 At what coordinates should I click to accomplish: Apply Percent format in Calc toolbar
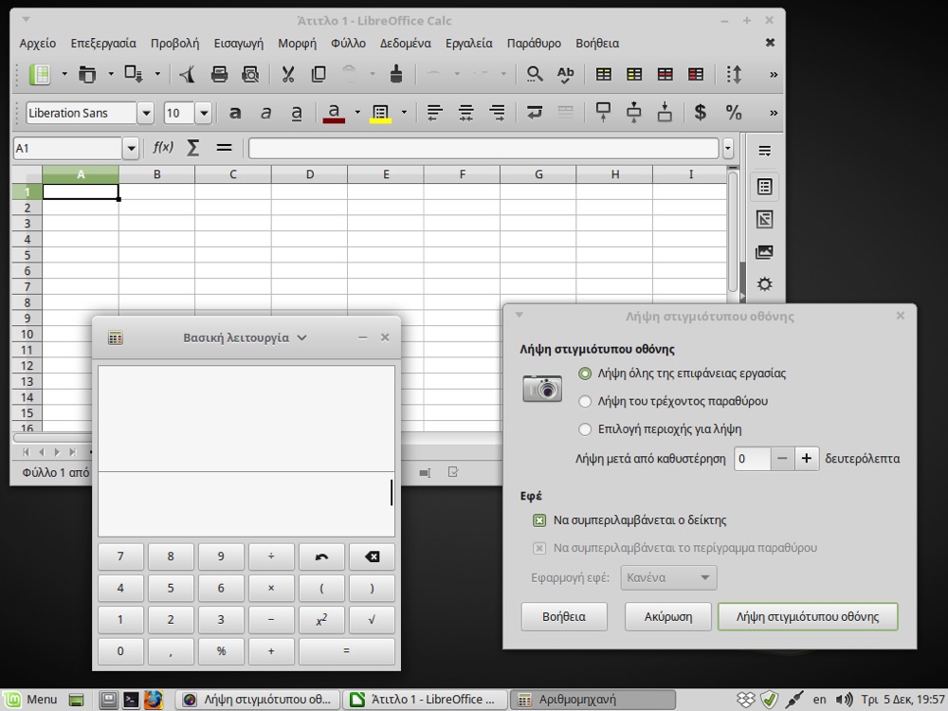pos(734,113)
